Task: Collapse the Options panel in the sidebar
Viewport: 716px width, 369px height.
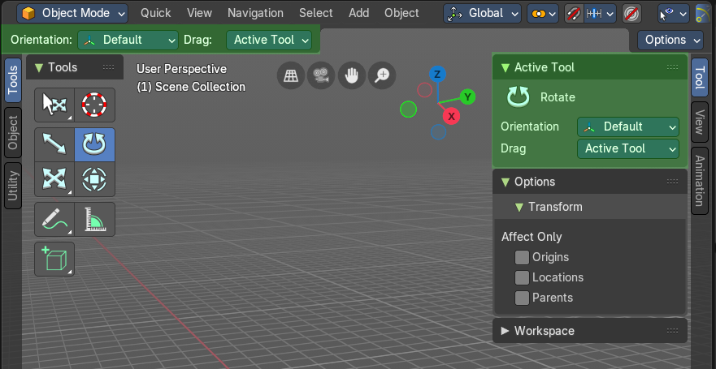Action: pos(590,182)
